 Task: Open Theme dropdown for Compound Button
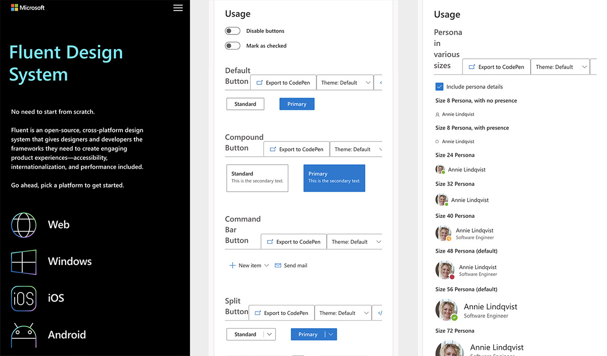(x=357, y=149)
